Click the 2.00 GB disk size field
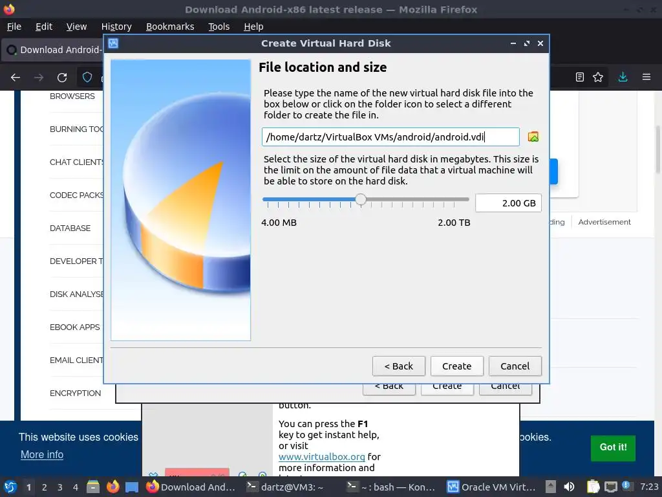Screen dimensions: 662x497 tap(508, 203)
